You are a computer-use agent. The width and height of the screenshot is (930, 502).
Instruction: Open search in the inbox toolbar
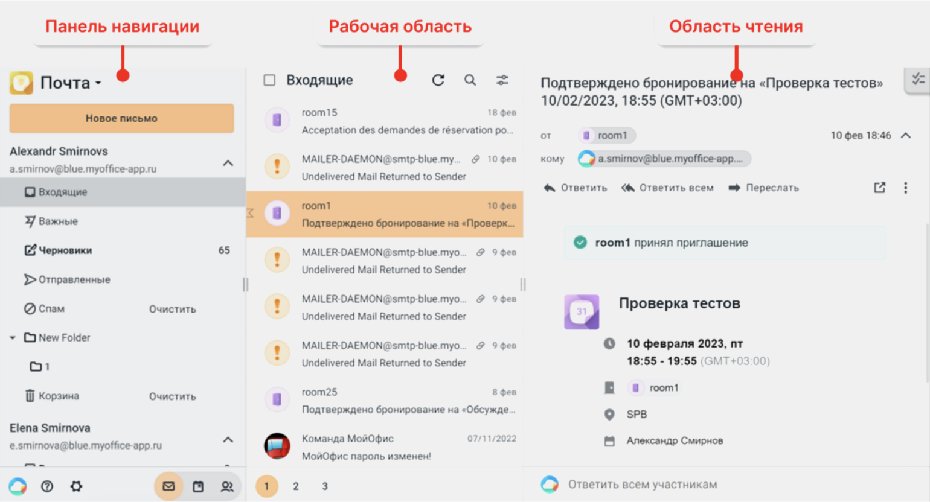tap(470, 80)
